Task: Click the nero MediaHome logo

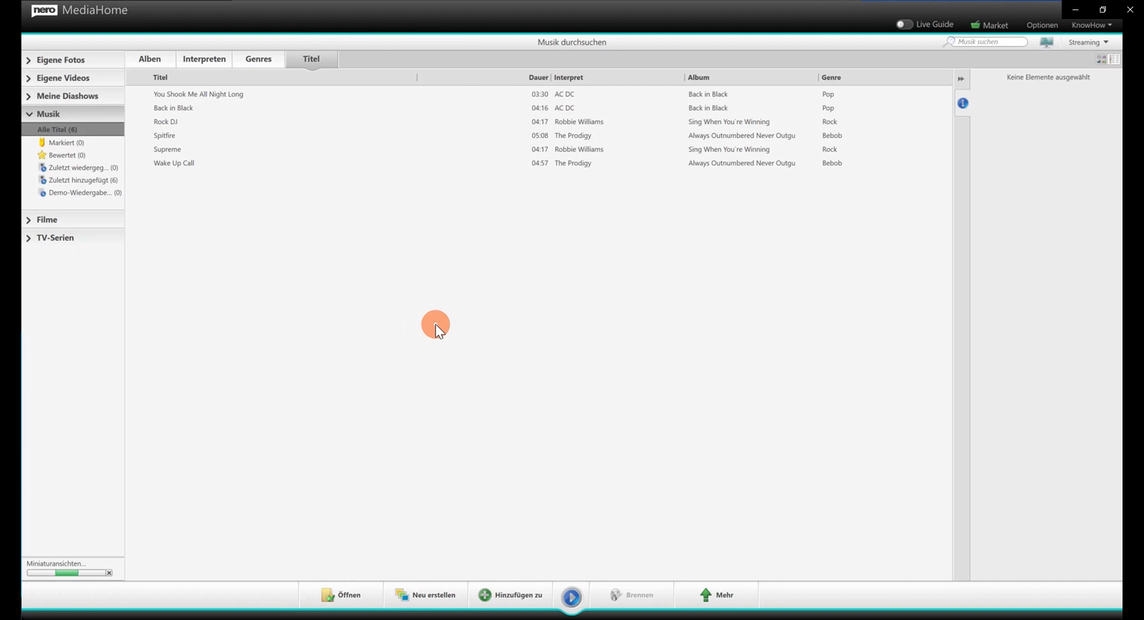Action: click(x=79, y=10)
